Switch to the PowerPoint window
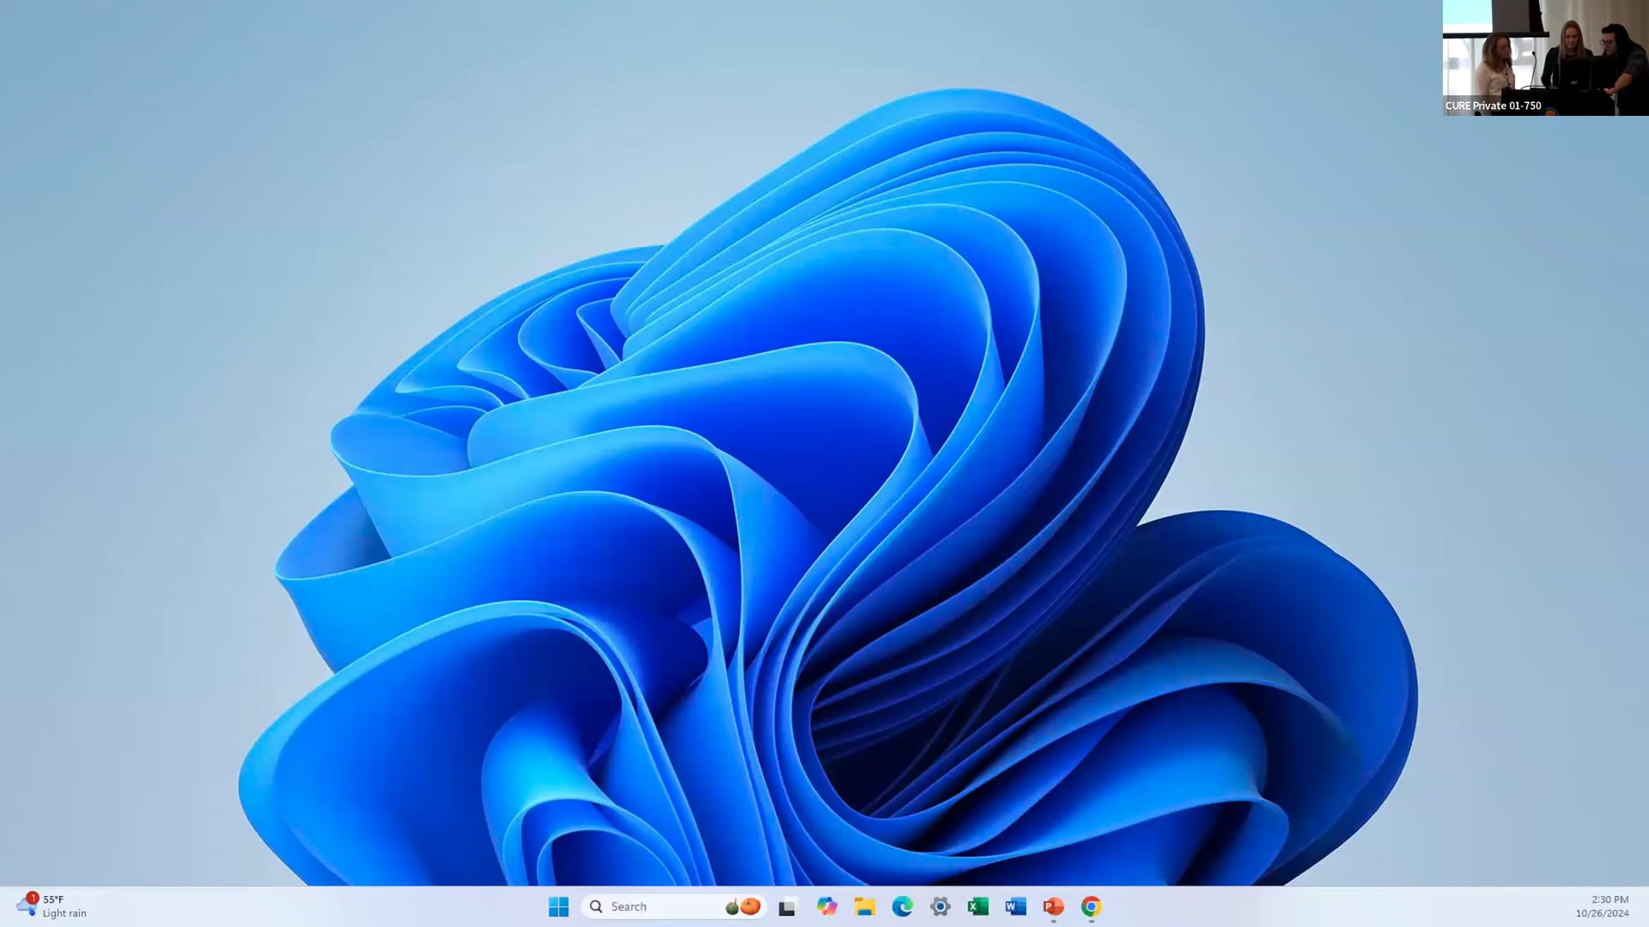The width and height of the screenshot is (1649, 927). [x=1053, y=906]
